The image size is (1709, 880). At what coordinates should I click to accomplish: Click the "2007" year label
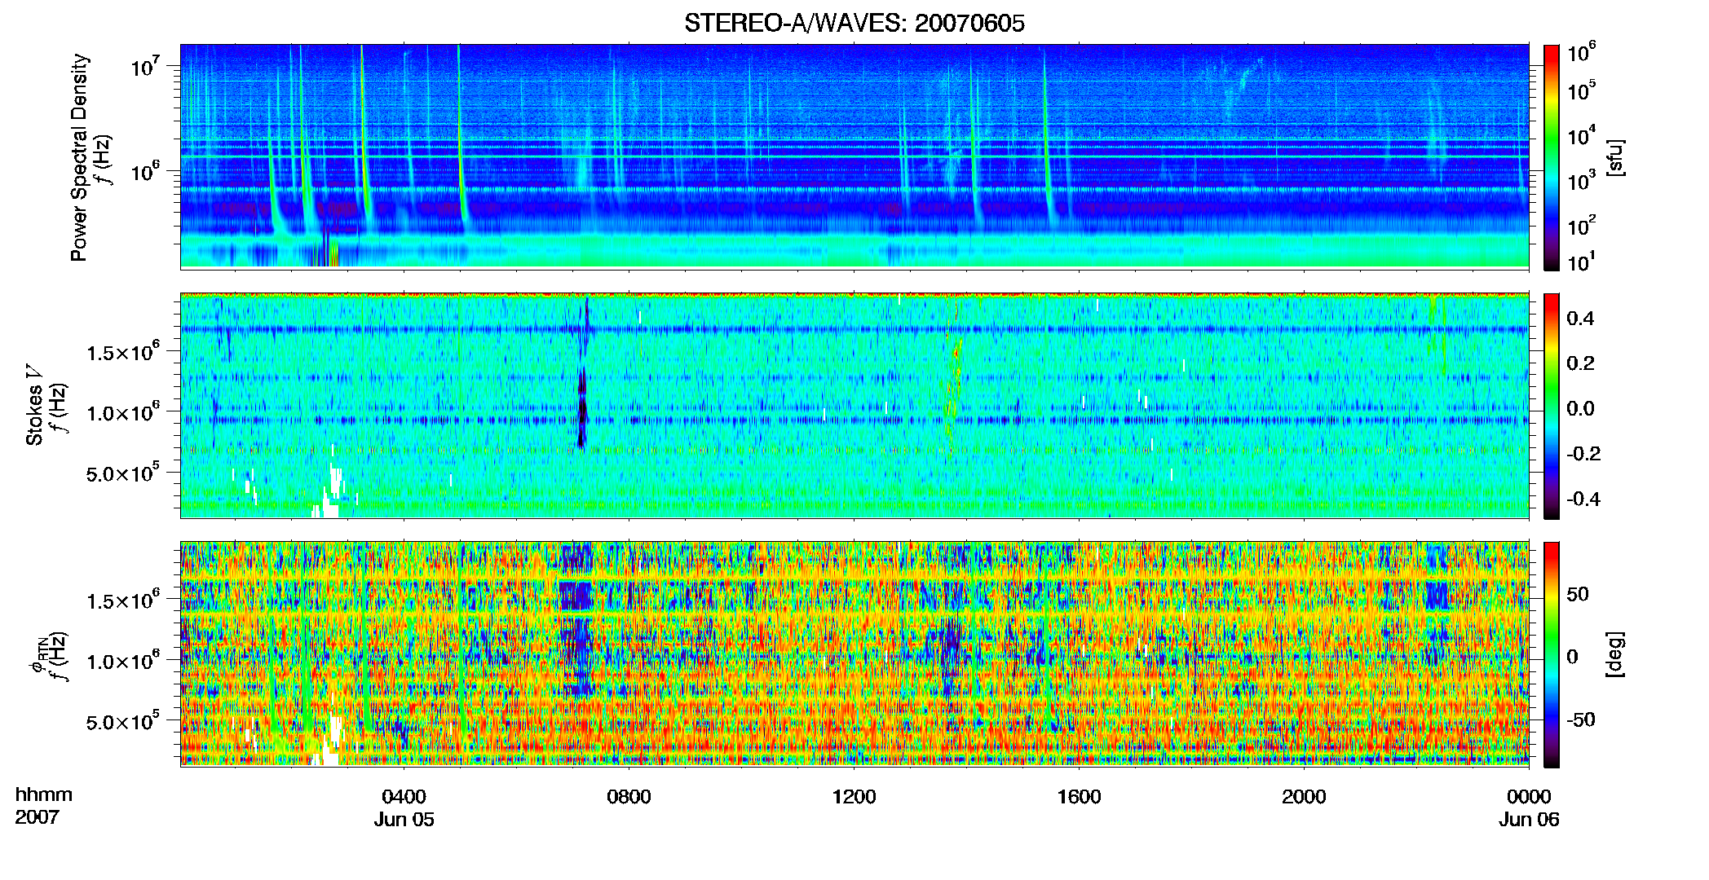point(38,817)
